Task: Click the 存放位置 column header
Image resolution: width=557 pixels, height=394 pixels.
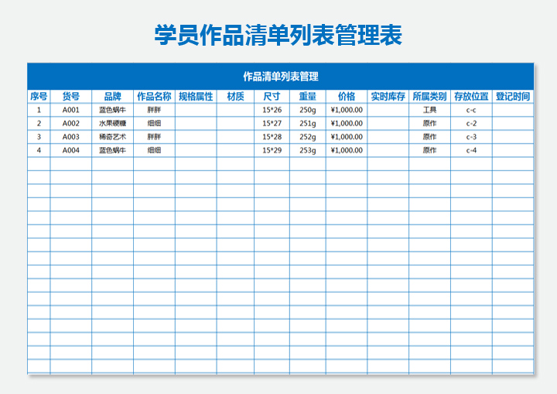Action: tap(471, 96)
